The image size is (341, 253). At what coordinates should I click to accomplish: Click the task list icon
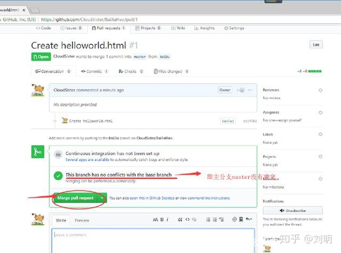221,219
